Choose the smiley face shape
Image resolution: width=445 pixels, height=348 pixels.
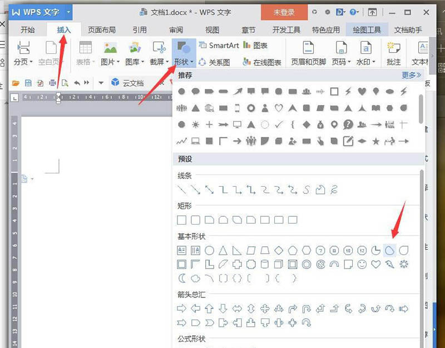point(362,264)
